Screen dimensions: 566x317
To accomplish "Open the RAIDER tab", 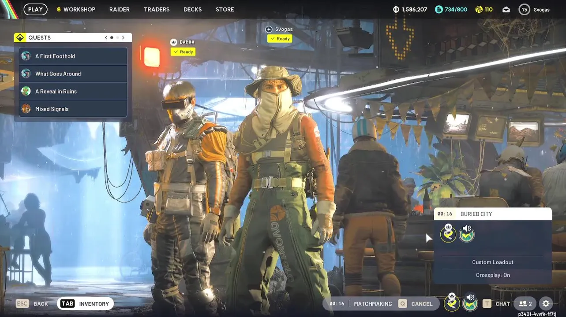I will tap(120, 9).
